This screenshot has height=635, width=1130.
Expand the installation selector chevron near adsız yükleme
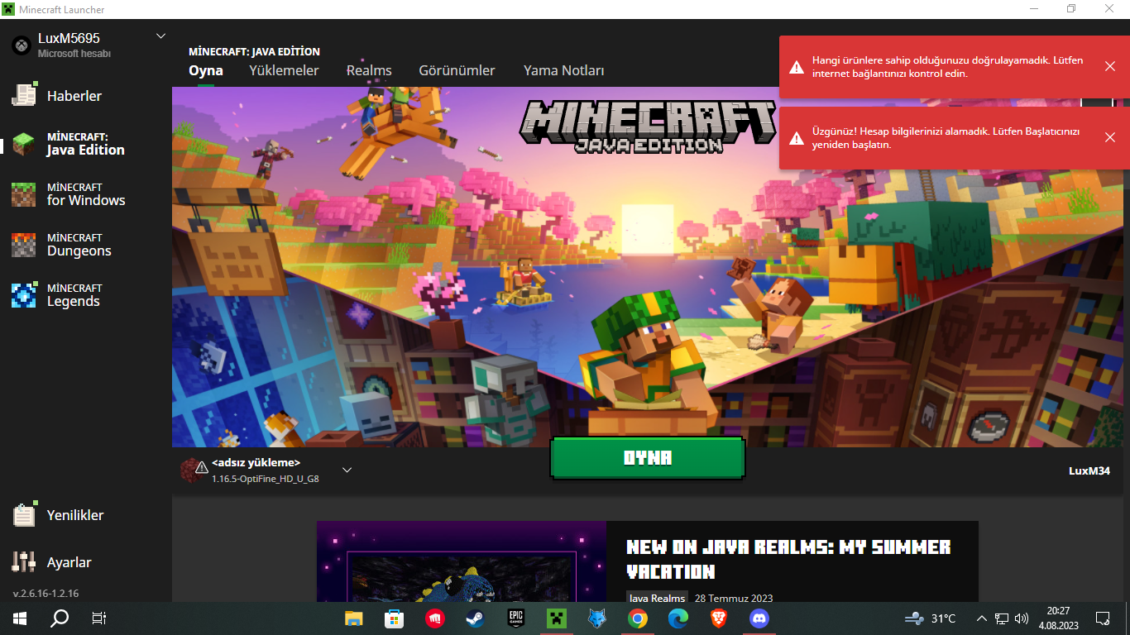click(347, 470)
